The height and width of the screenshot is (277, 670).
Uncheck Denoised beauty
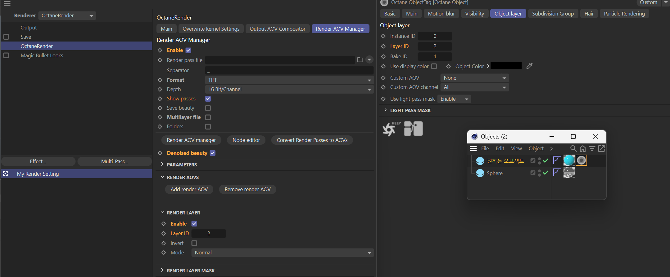point(213,153)
